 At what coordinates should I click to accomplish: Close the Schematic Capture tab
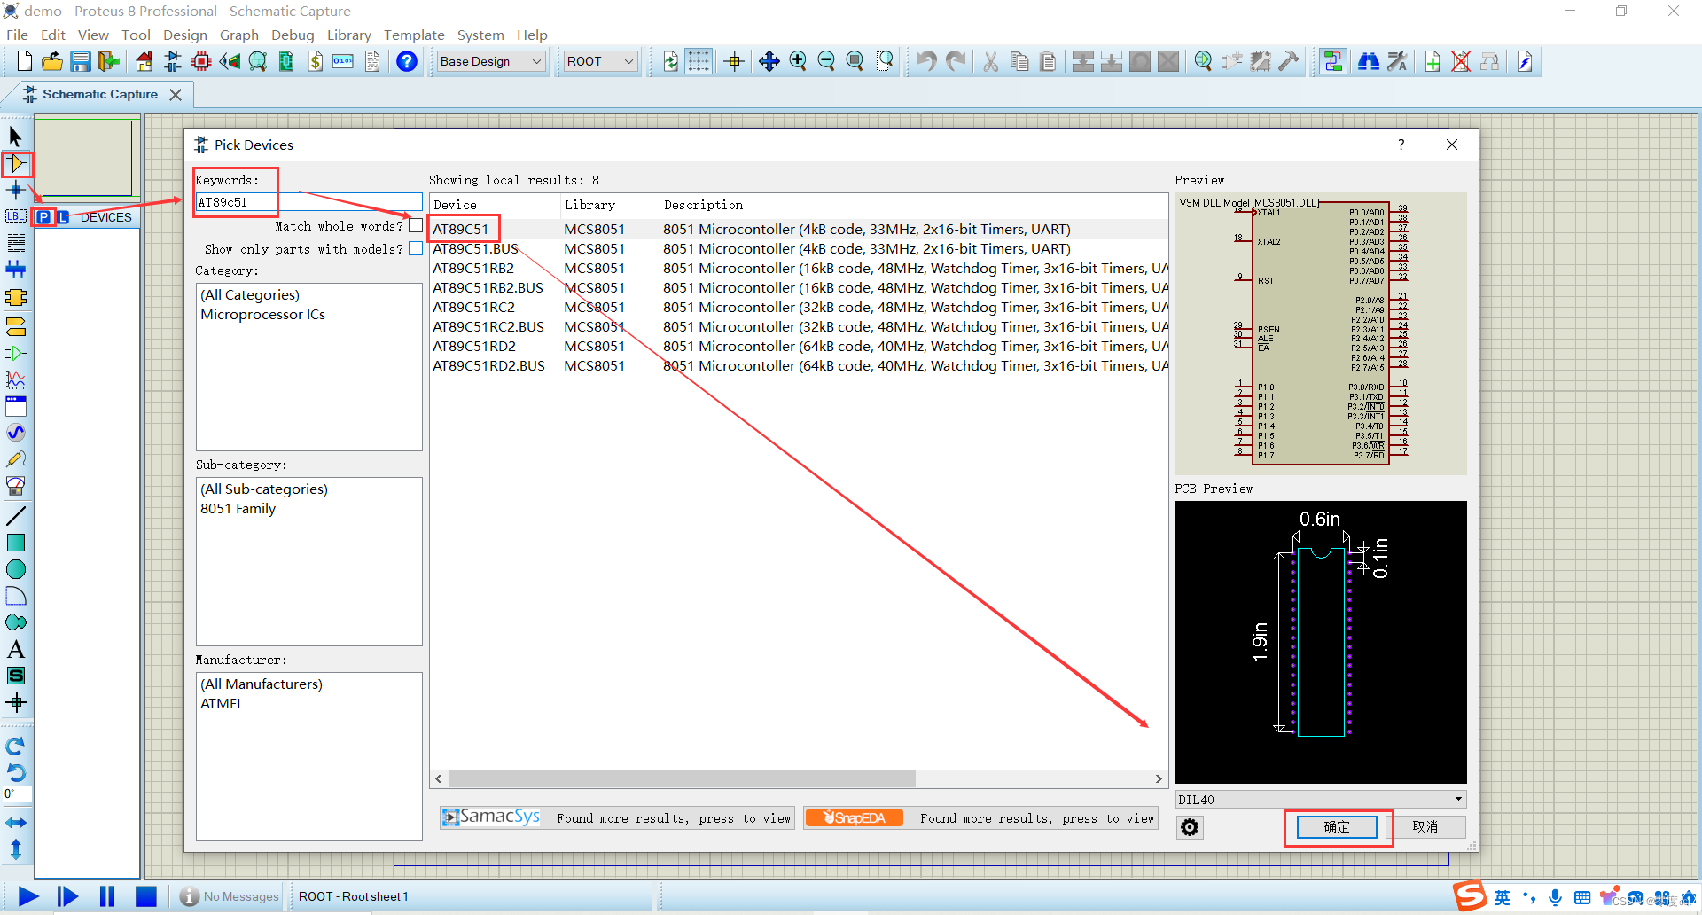coord(176,94)
